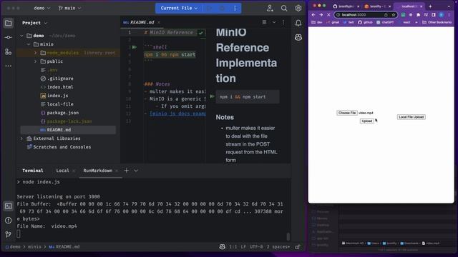Viewport: 458px width, 257px height.
Task: Open browser extensions puzzle icon
Action: coord(418,14)
